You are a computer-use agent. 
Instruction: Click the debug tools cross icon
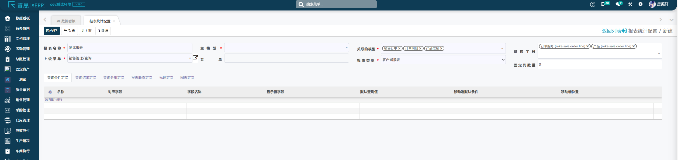[630, 4]
